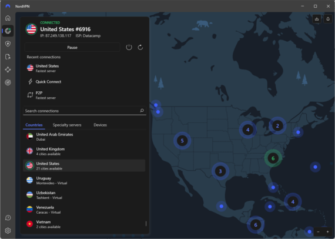This screenshot has height=239, width=335.
Task: Click the country list scrollbar thumb
Action: coord(146,224)
